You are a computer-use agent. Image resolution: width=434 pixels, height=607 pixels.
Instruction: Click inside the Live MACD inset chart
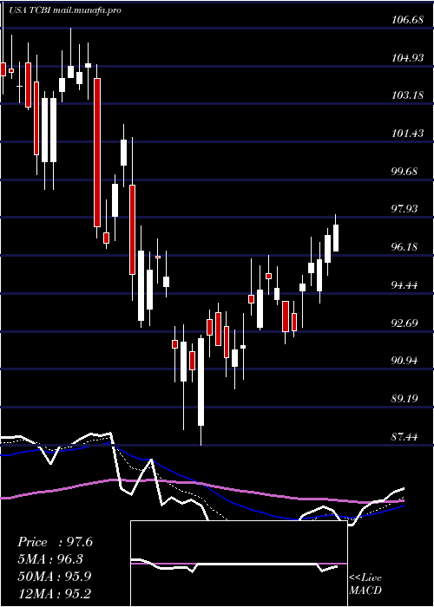click(x=239, y=564)
